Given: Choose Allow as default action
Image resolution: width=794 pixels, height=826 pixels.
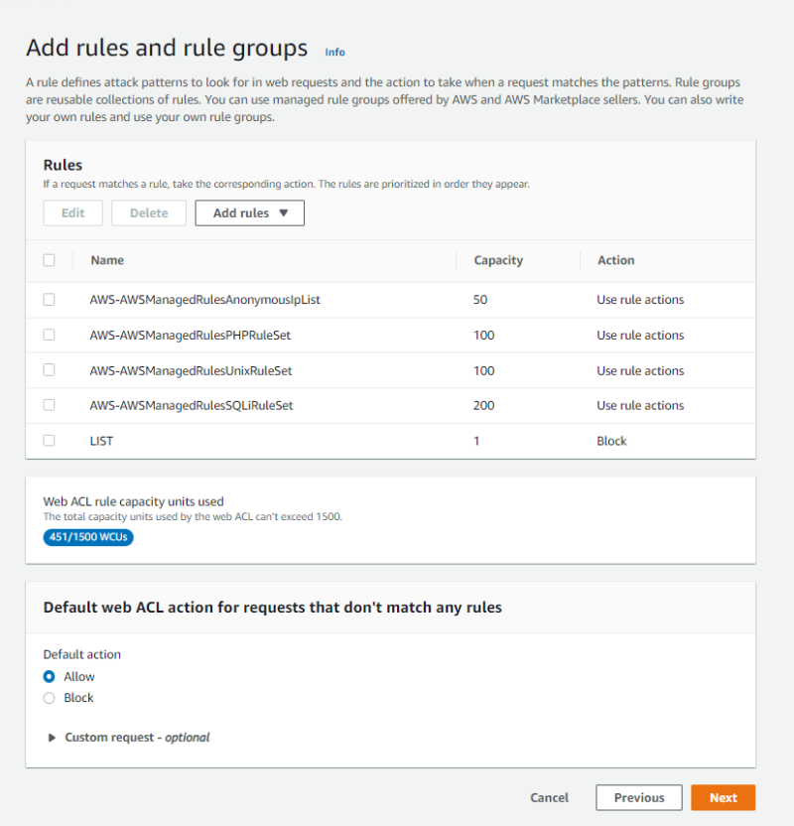Looking at the screenshot, I should (x=50, y=676).
